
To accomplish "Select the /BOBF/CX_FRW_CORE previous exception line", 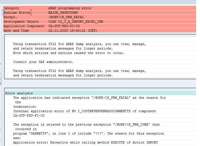I will tap(86, 124).
